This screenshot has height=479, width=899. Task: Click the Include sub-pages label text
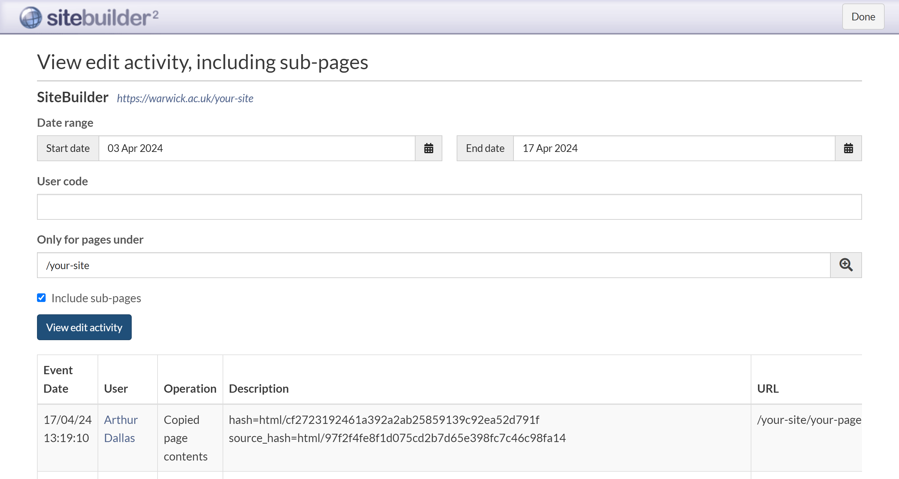click(x=96, y=298)
